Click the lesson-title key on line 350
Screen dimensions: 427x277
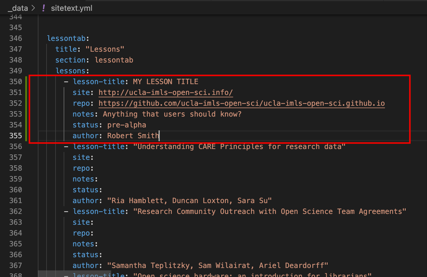click(99, 82)
